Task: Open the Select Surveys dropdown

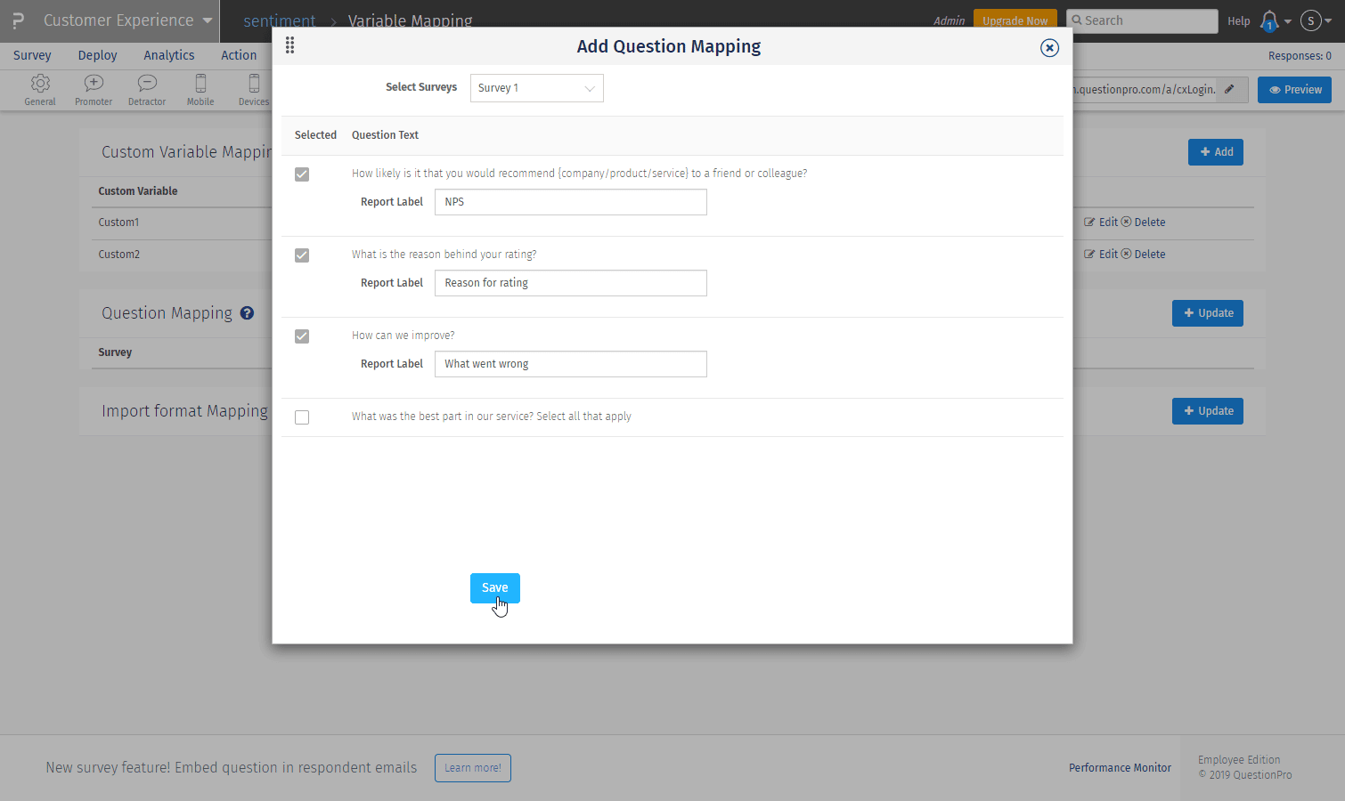Action: tap(536, 88)
